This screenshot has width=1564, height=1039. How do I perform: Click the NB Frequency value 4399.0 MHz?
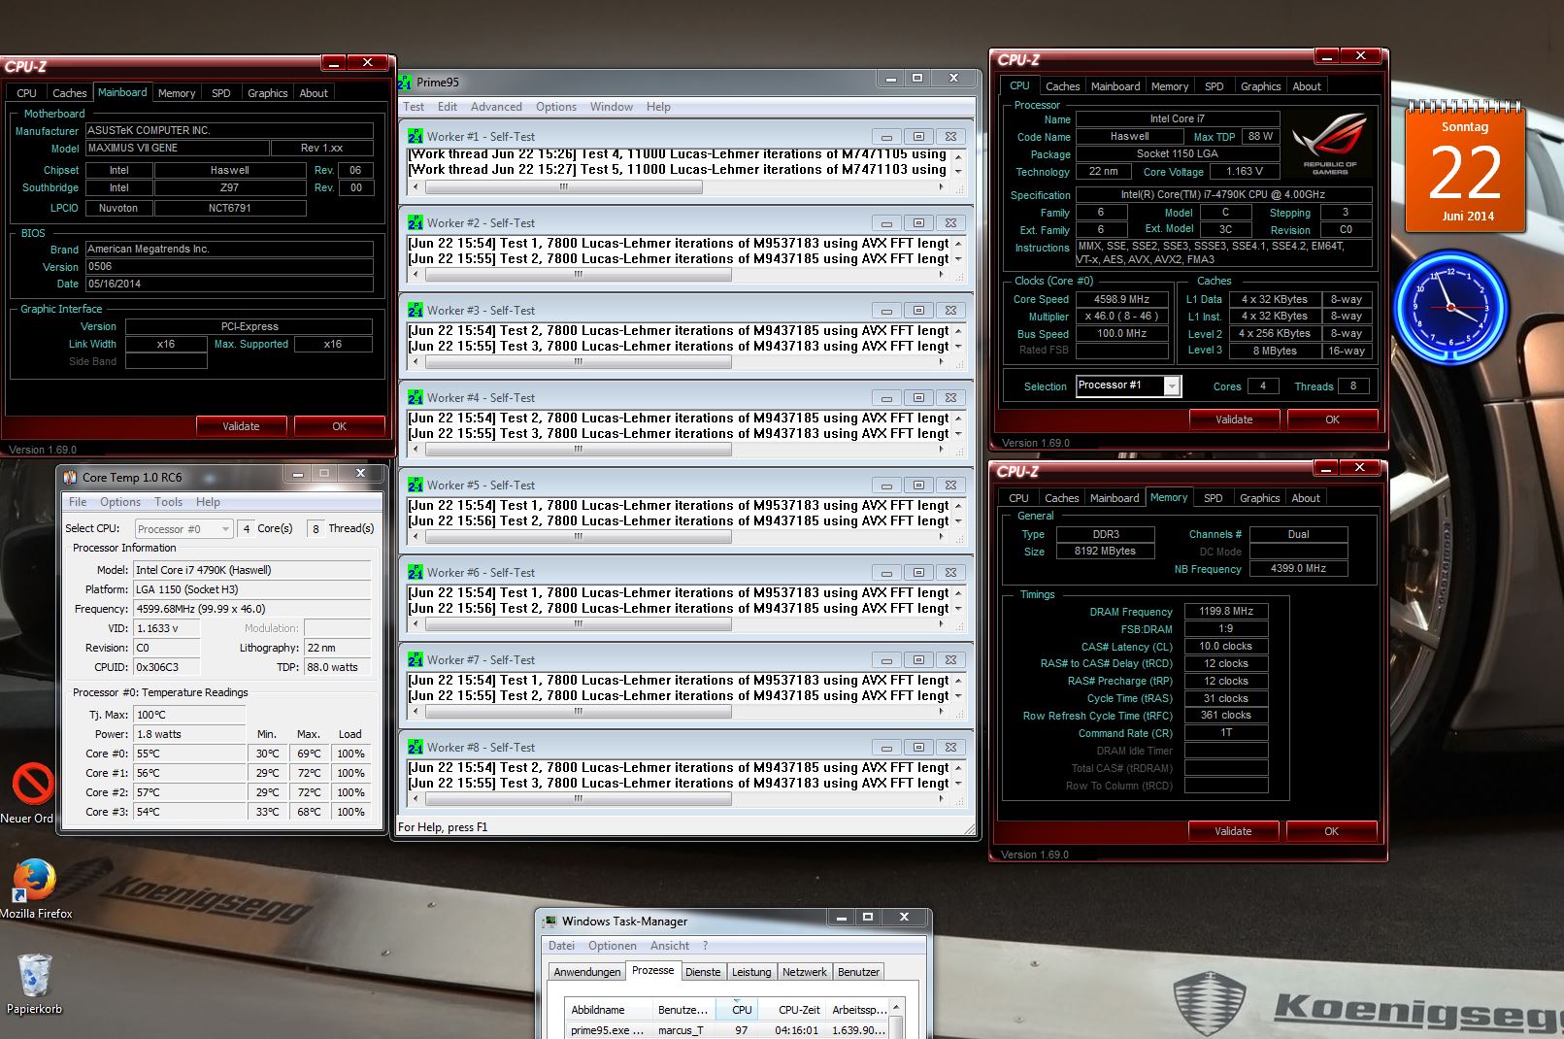click(1298, 569)
